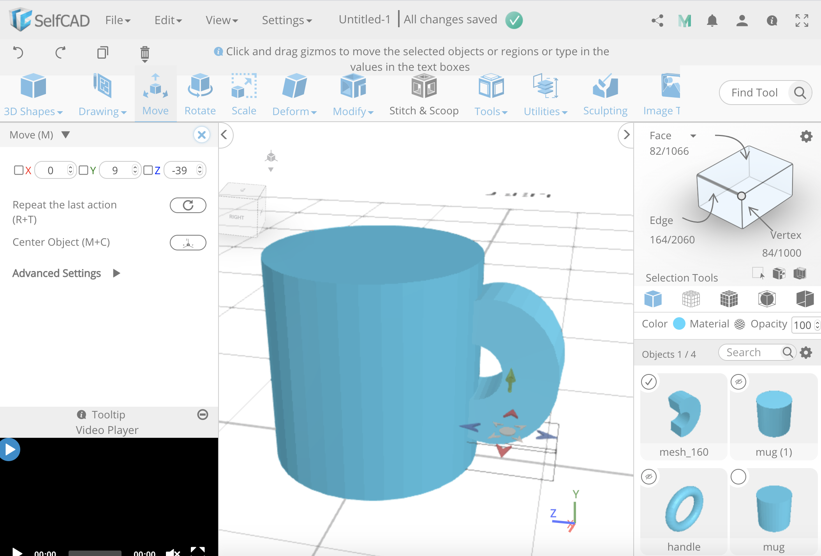Click the Scale tool icon
Viewport: 821px width, 556px height.
pos(244,87)
